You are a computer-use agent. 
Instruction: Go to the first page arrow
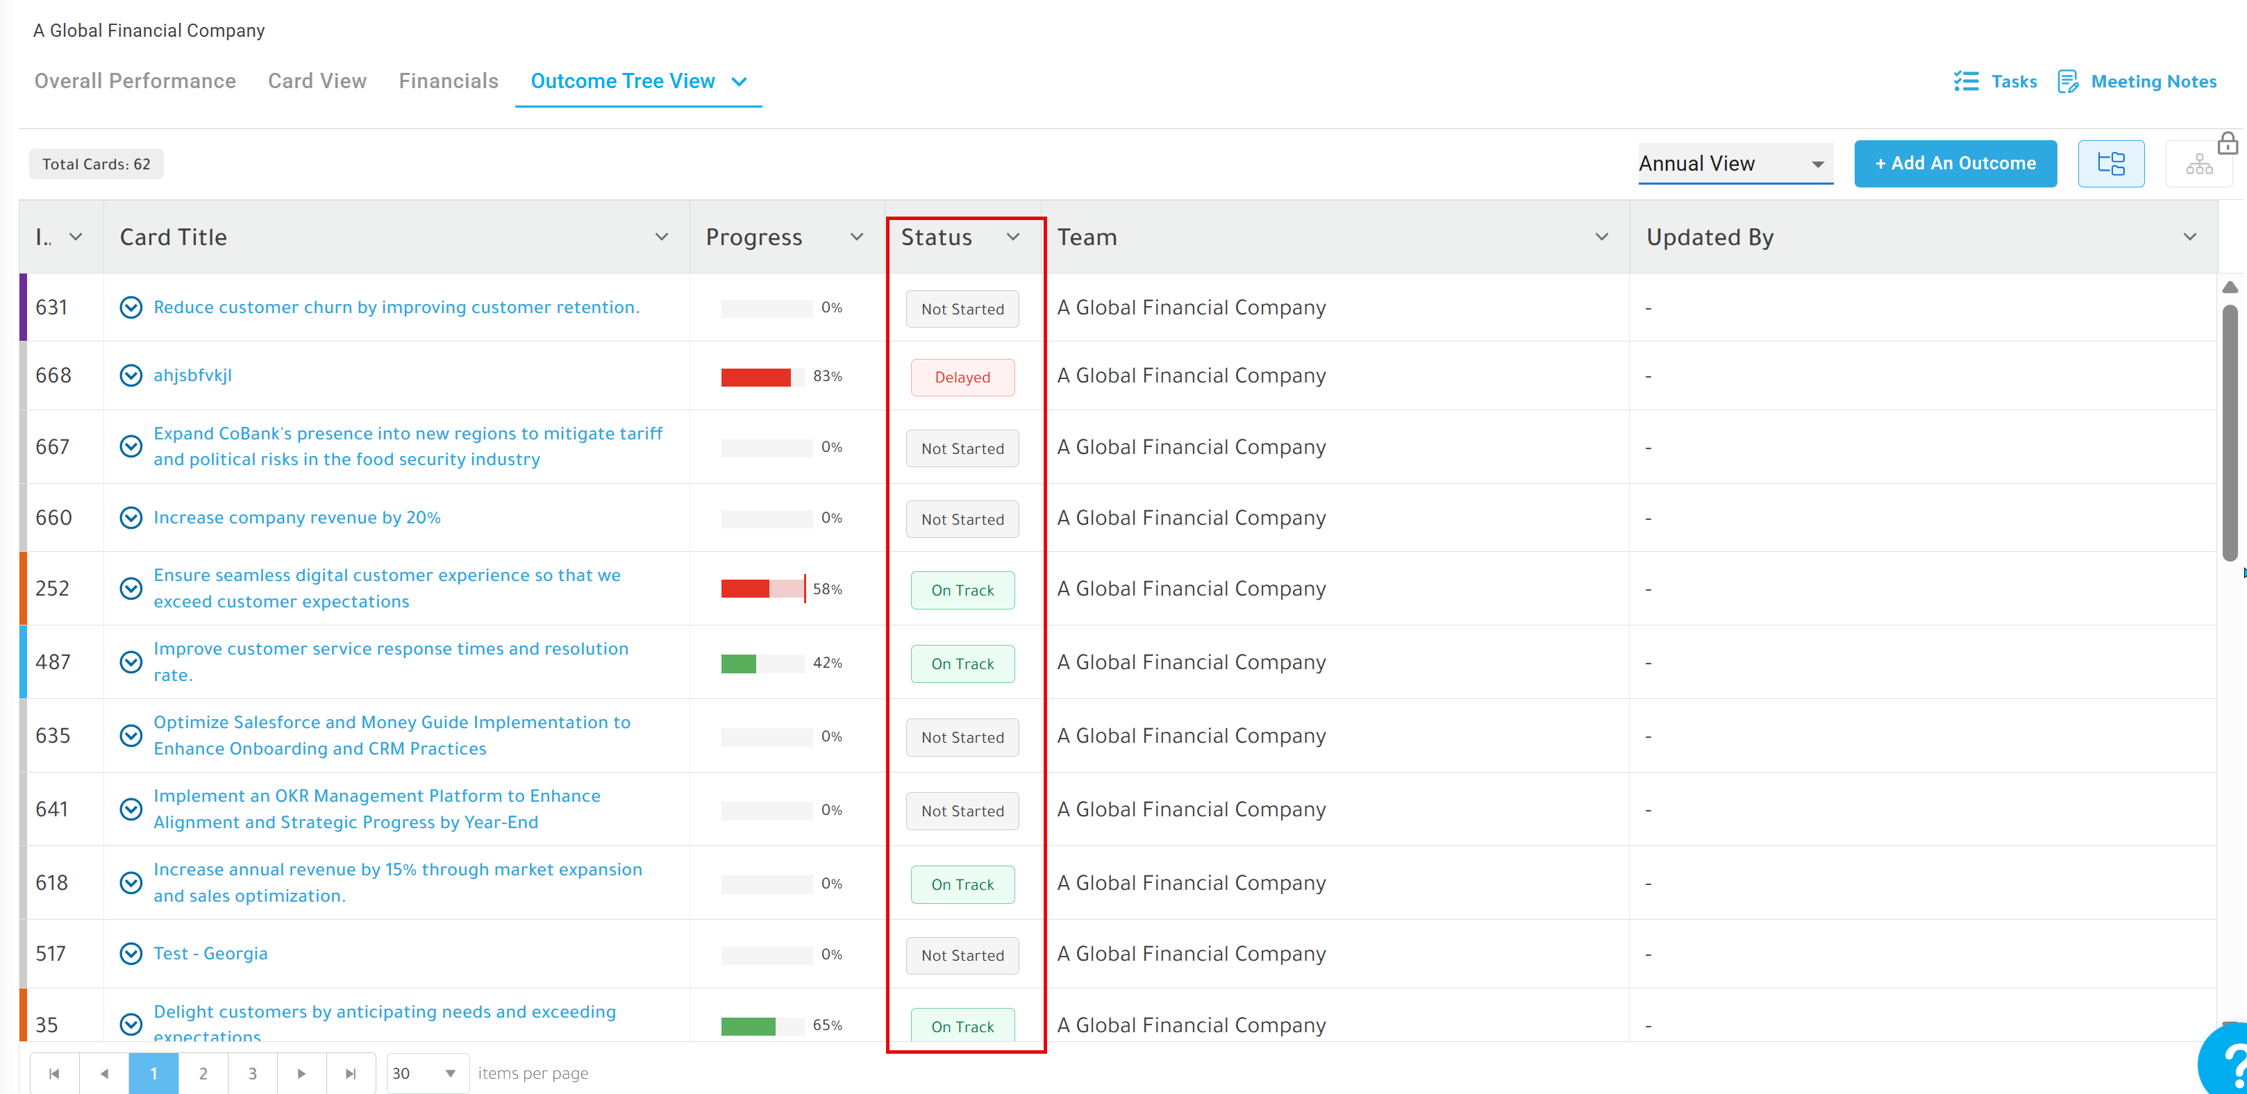54,1073
